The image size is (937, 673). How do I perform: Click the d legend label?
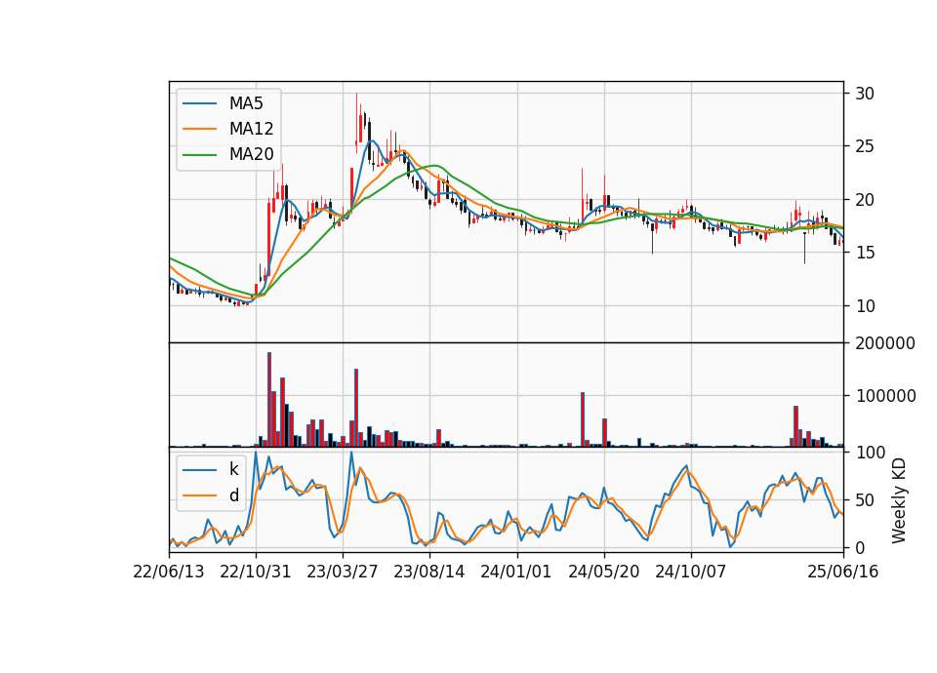pos(233,495)
